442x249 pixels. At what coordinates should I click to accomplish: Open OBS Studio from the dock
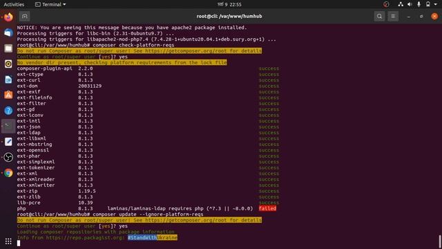coord(8,157)
